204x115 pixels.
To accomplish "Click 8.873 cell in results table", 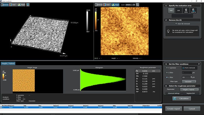I will [x=130, y=107].
